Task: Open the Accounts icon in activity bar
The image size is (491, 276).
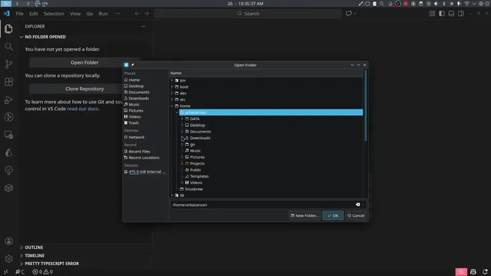Action: coord(9,241)
